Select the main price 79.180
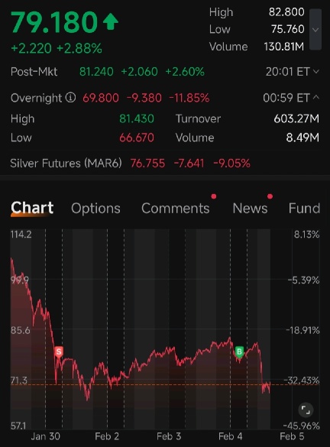 click(x=54, y=22)
